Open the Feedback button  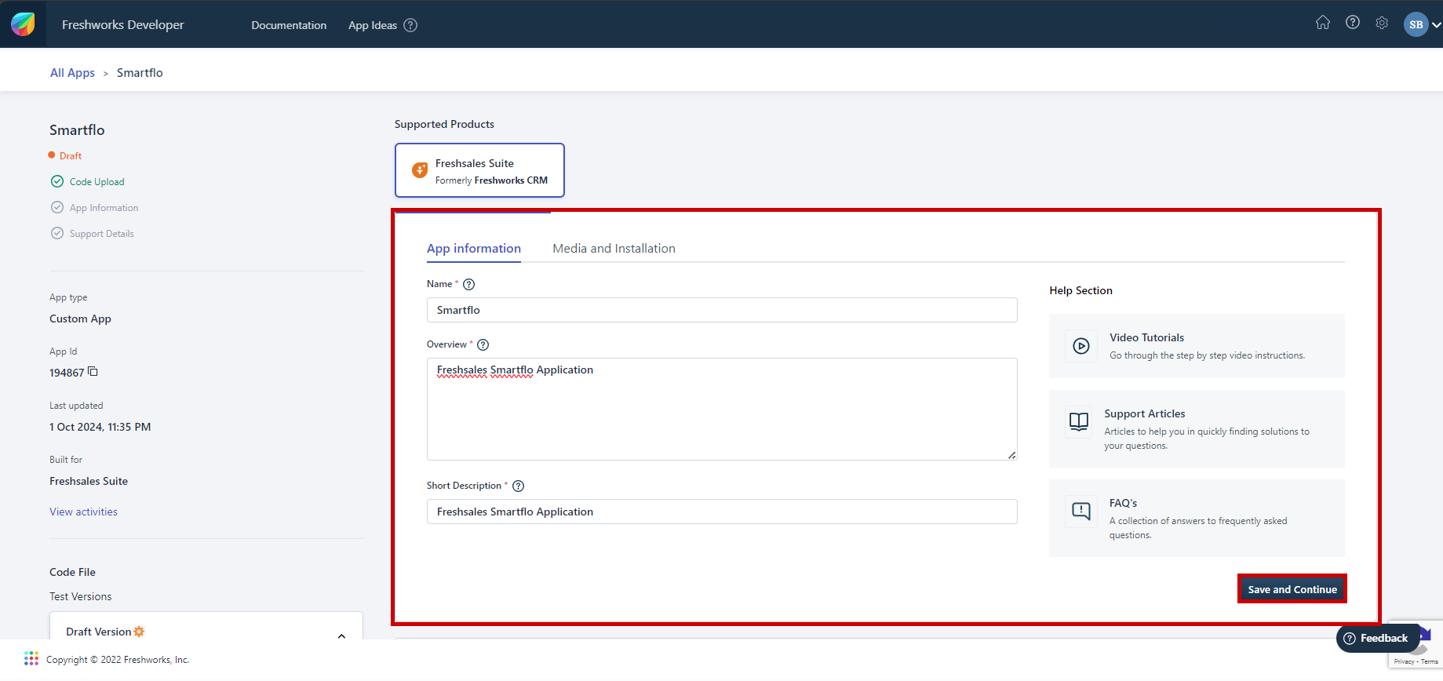[x=1377, y=638]
